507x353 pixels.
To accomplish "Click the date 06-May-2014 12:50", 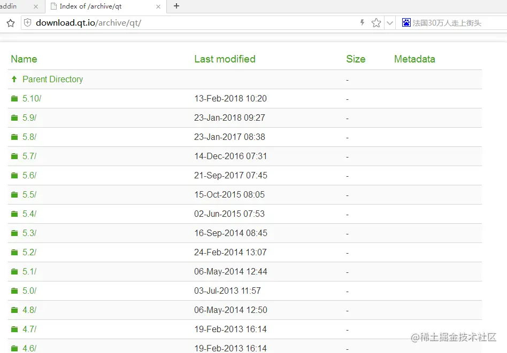I will click(x=231, y=310).
